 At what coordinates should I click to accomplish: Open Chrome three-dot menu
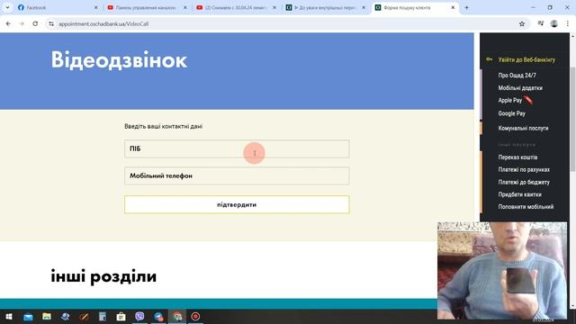tap(568, 23)
